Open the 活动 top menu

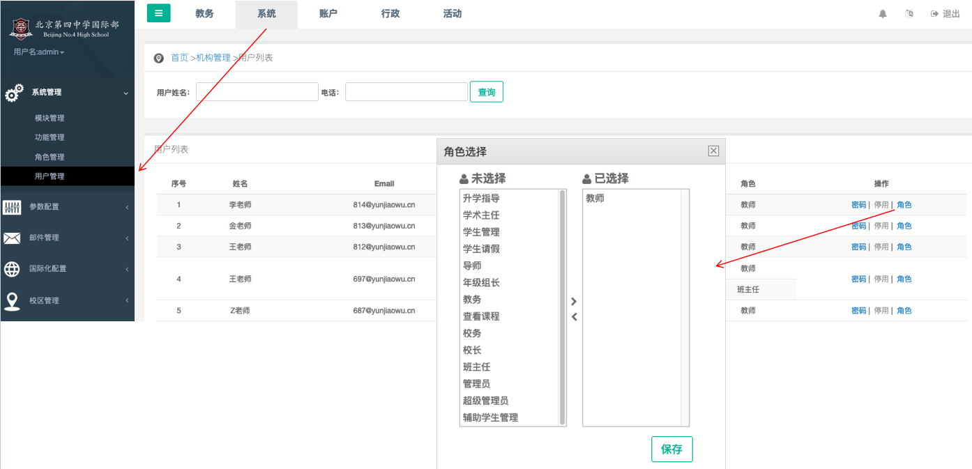453,14
